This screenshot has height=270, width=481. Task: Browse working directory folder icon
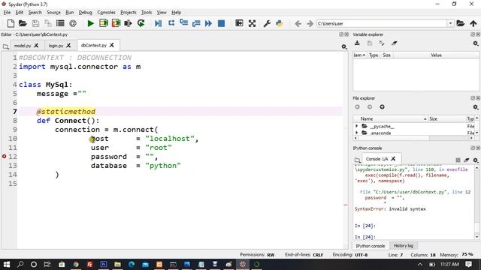[460, 23]
